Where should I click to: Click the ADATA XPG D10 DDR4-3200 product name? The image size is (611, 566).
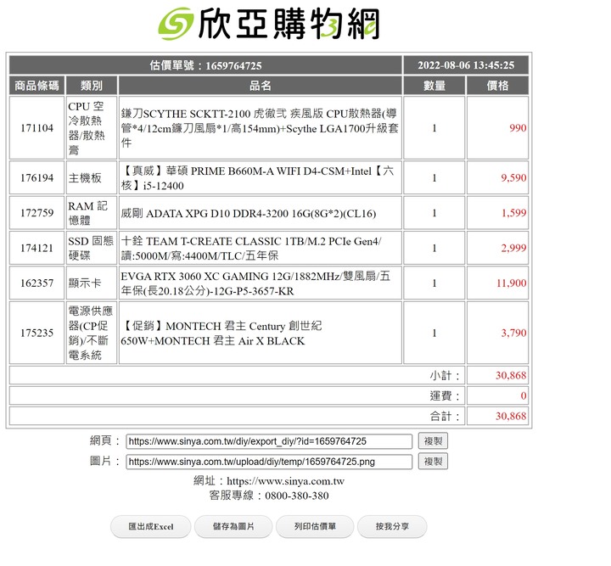pos(248,213)
